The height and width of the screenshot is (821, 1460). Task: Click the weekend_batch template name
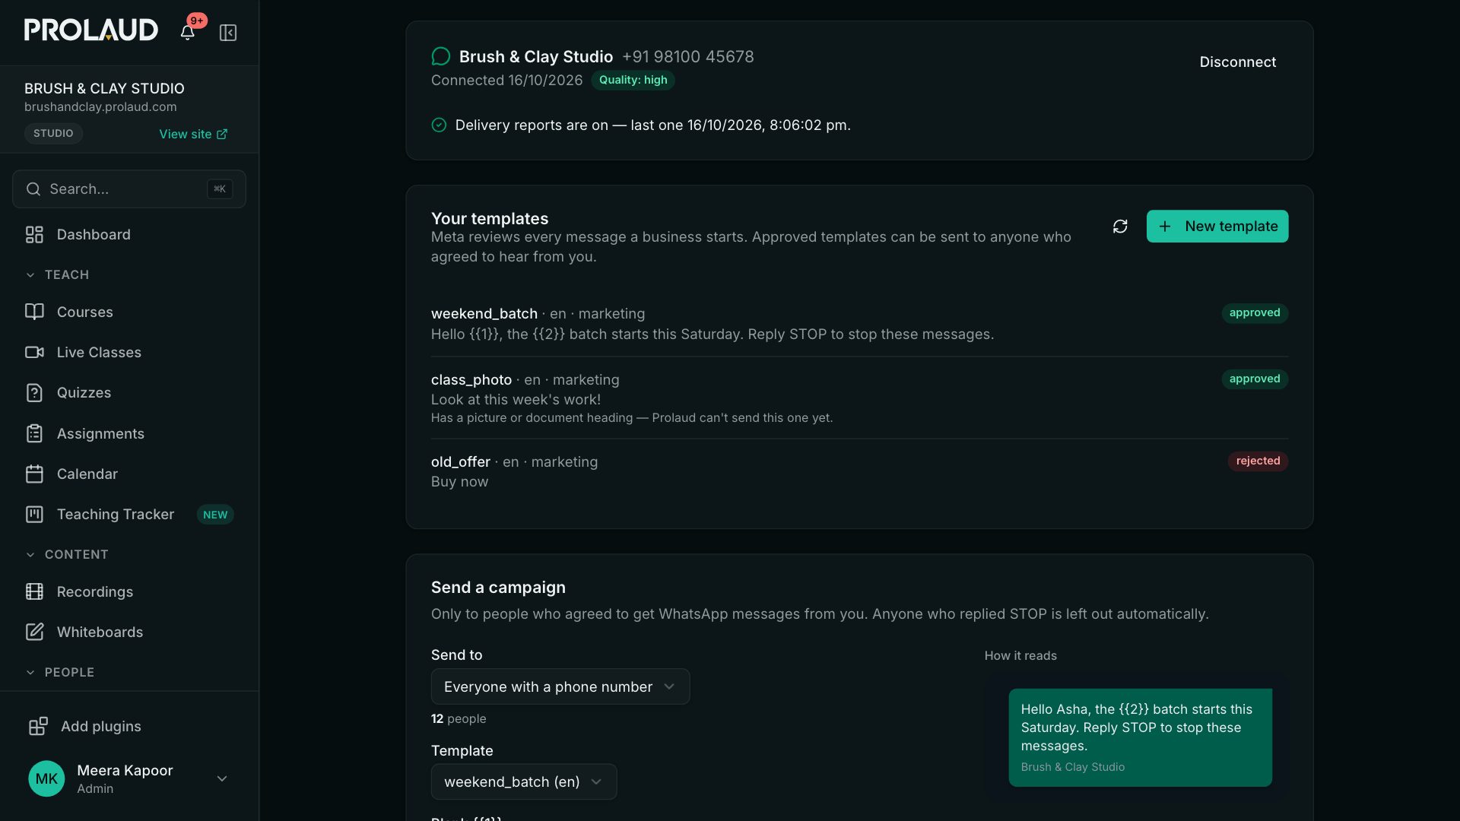tap(484, 313)
